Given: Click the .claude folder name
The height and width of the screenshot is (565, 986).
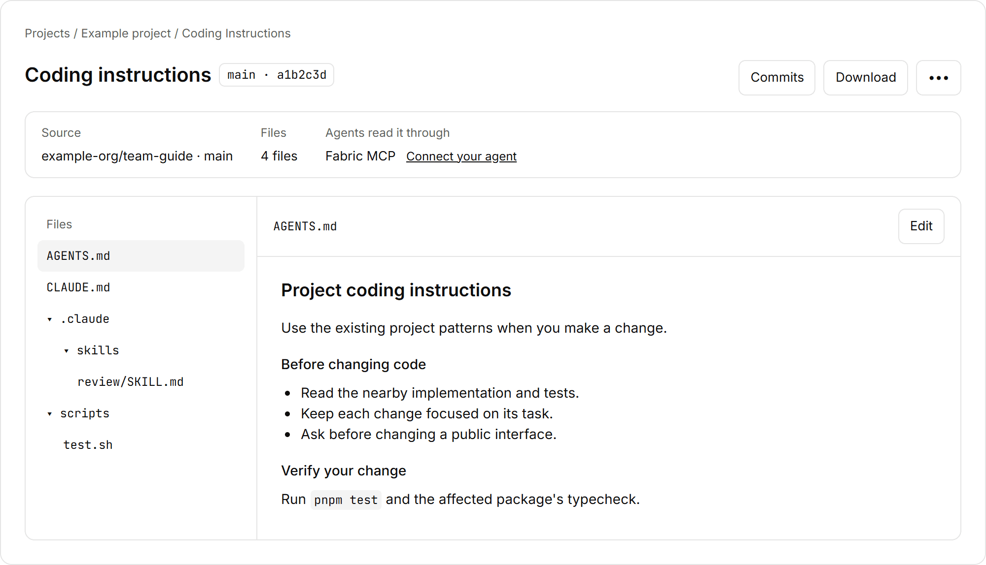Looking at the screenshot, I should [85, 319].
